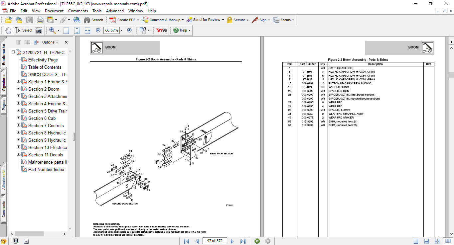Viewport: 454px width, 245px height.
Task: Switch to the Pages side tab
Action: [4, 106]
